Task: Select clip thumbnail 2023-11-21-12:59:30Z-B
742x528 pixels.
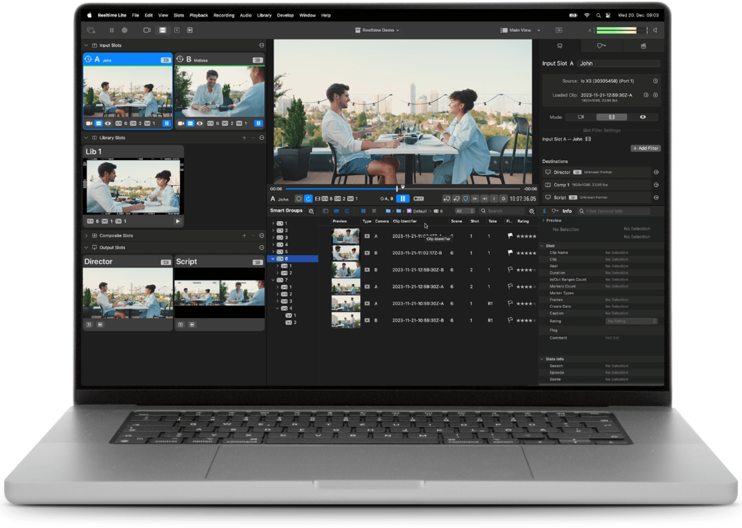Action: pos(346,270)
